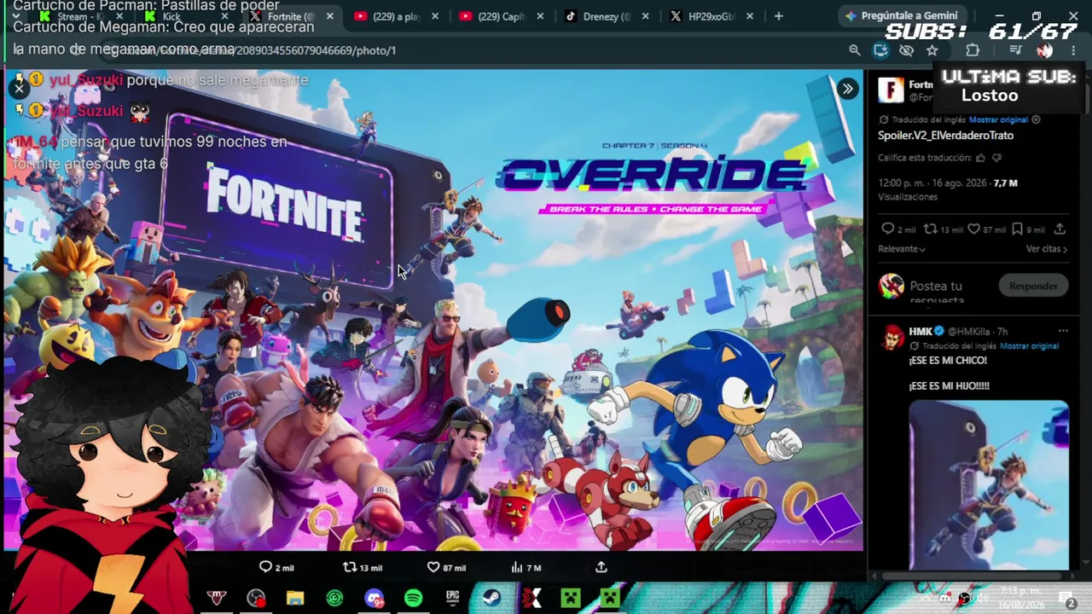Switch to the 'Drenezy' TikTok tab
The height and width of the screenshot is (614, 1092).
click(x=606, y=16)
